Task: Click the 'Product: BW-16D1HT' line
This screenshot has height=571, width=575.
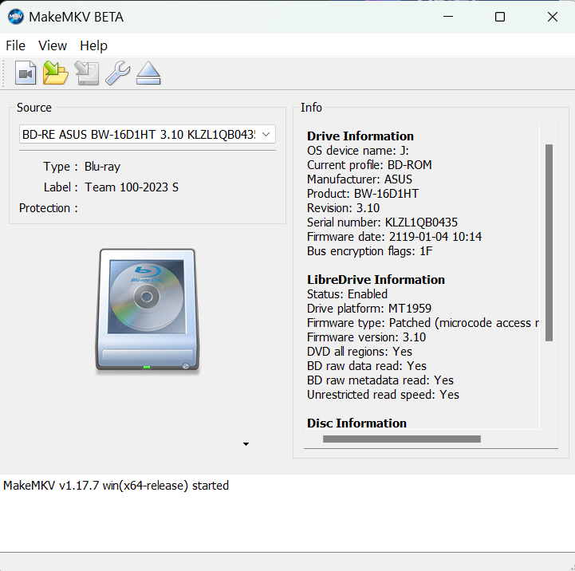Action: [x=363, y=194]
